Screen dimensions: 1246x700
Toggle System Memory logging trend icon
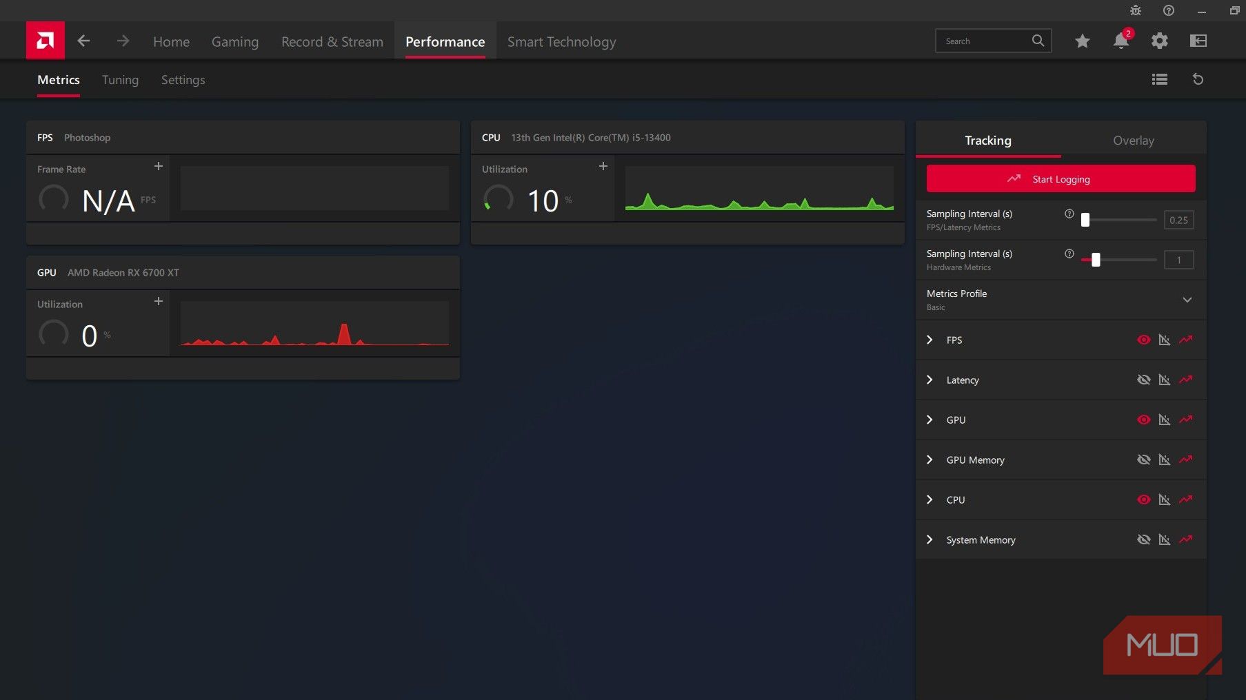pyautogui.click(x=1186, y=539)
